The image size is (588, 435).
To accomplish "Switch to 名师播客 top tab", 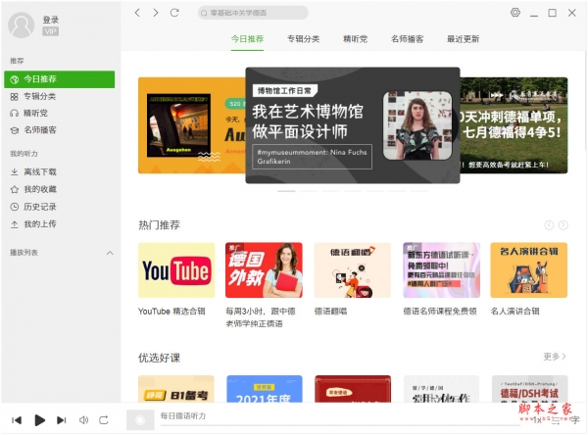I will pyautogui.click(x=408, y=39).
